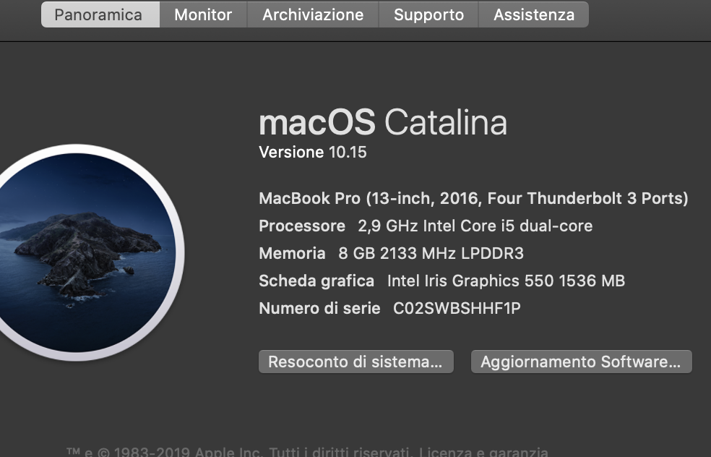The height and width of the screenshot is (457, 711).
Task: Open Resoconto di sistema report
Action: 356,362
